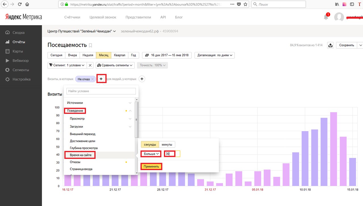363x206 pixels.
Task: Click the export report icon next to Сохранить
Action: (x=330, y=45)
